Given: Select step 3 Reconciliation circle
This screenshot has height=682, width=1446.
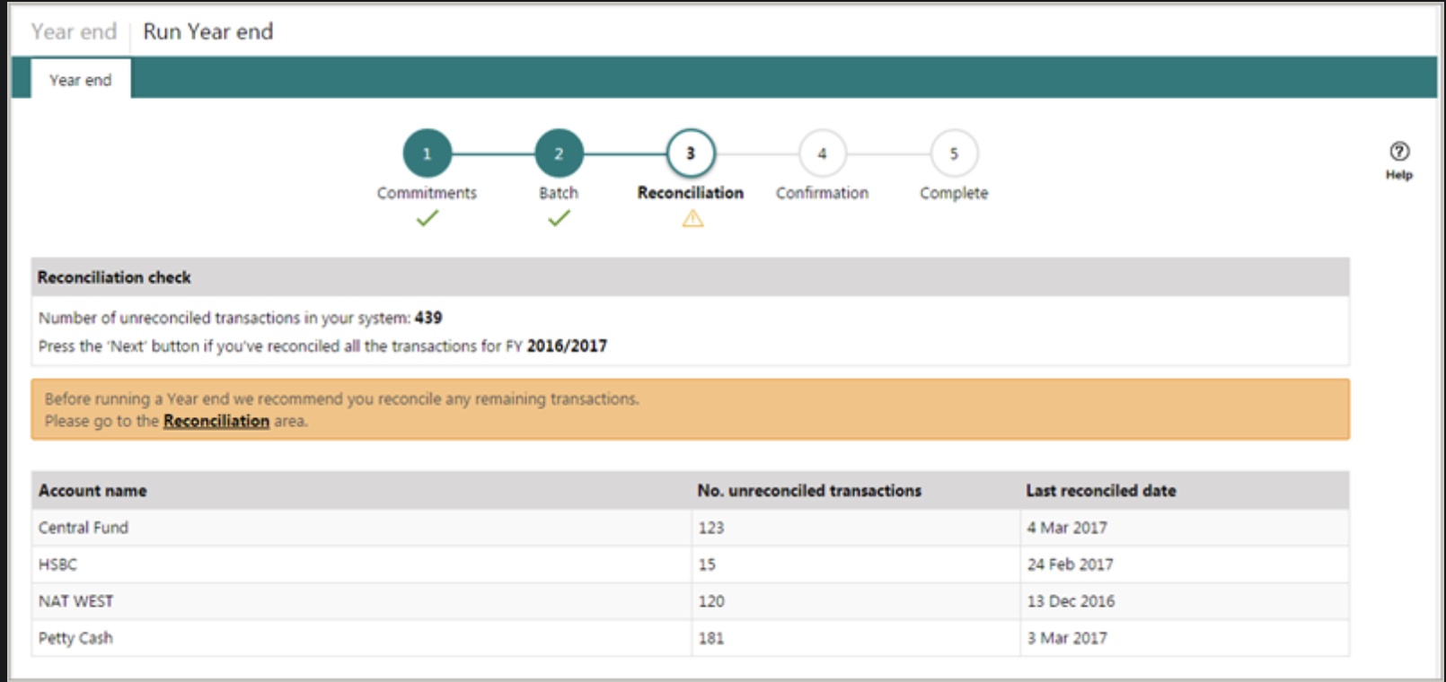Looking at the screenshot, I should pyautogui.click(x=691, y=153).
